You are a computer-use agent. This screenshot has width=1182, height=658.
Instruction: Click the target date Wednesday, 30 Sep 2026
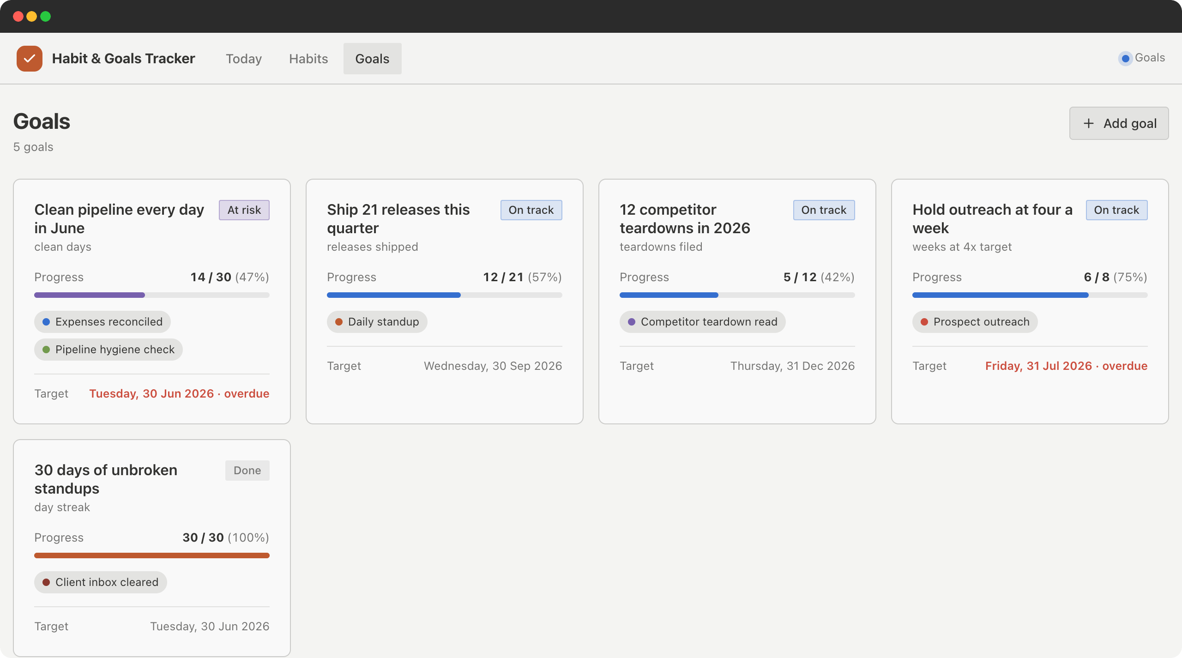point(493,366)
